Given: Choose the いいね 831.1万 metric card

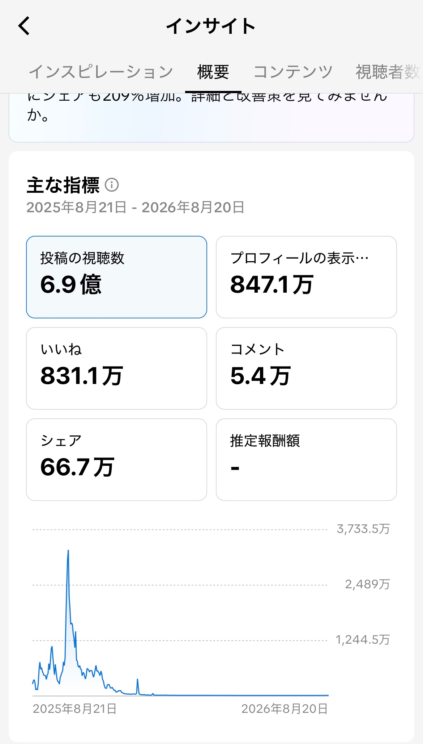Looking at the screenshot, I should 116,368.
